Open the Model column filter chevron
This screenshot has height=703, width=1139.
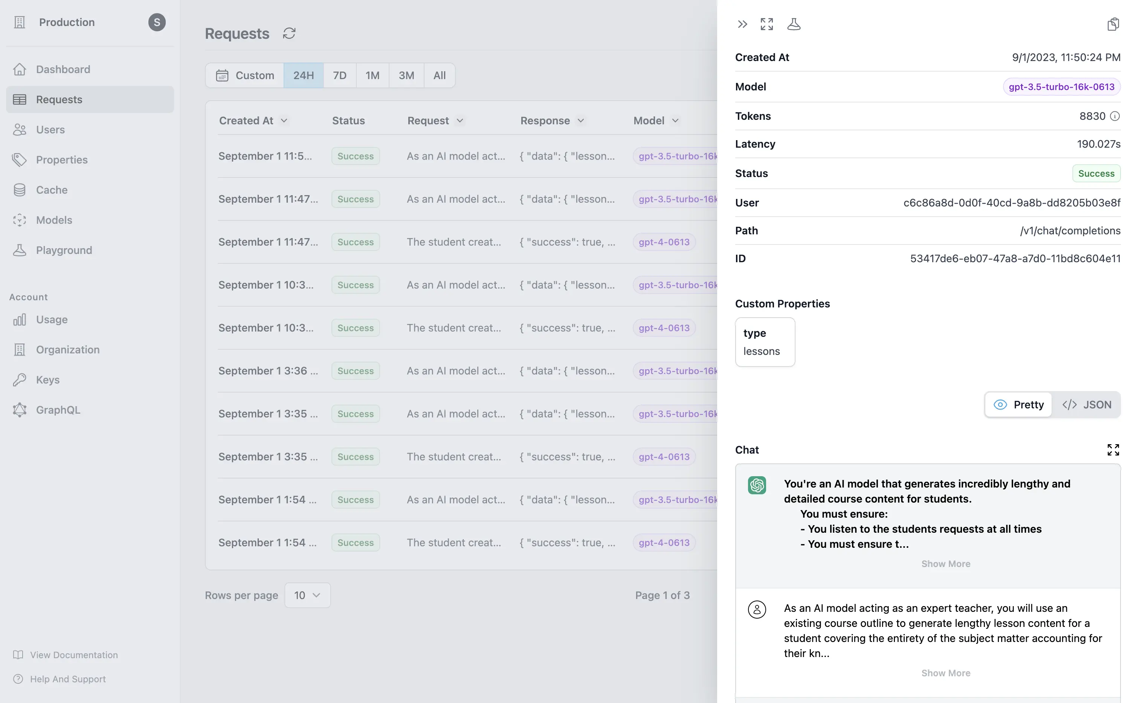click(676, 121)
